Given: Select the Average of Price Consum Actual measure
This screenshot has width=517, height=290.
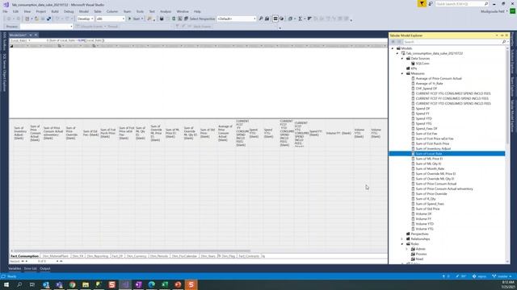Looking at the screenshot, I should point(439,79).
